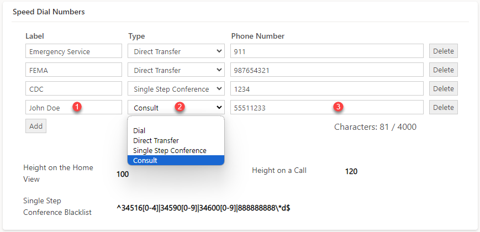Choose Direct Transfer from the open type list

[176, 141]
